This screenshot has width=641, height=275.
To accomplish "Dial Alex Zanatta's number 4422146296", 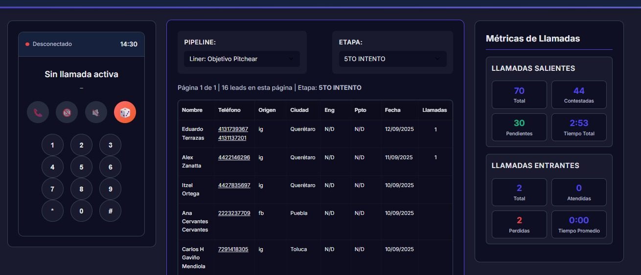I will [x=234, y=158].
